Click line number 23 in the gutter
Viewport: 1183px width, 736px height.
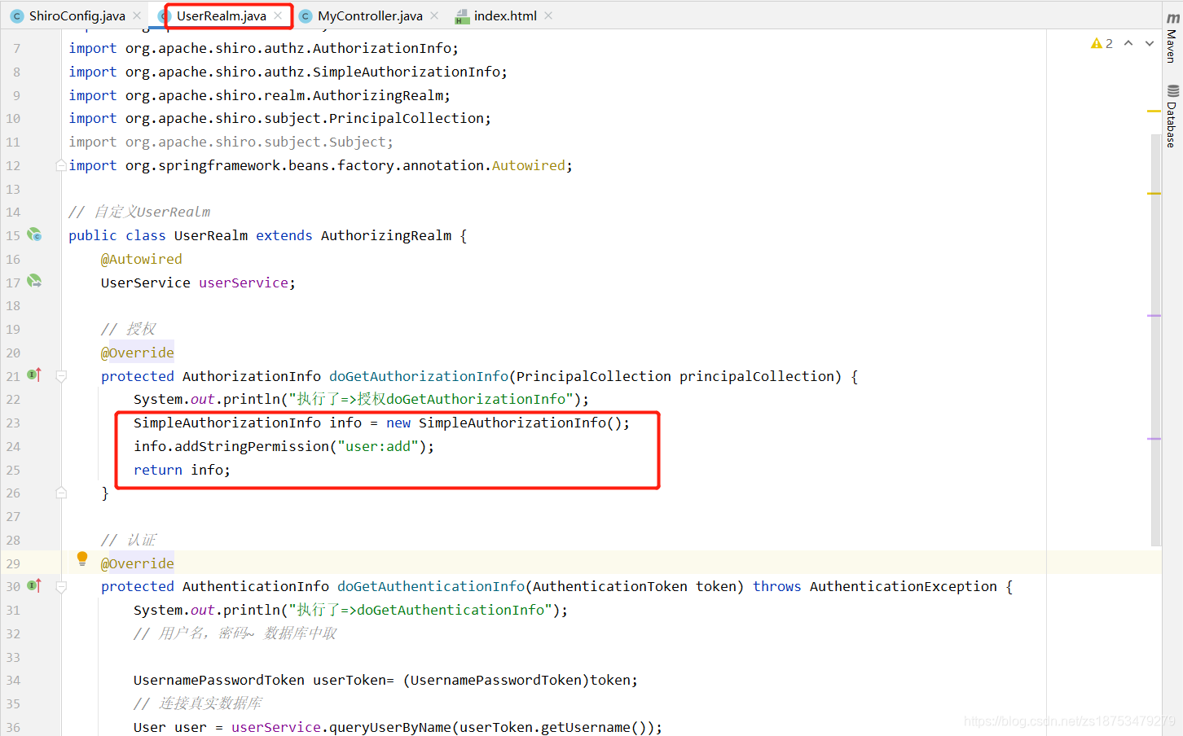pos(13,423)
